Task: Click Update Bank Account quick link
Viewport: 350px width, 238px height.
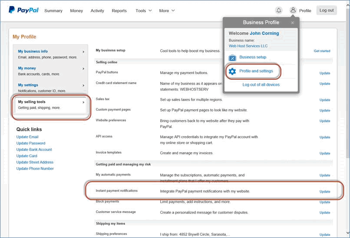Action: pyautogui.click(x=34, y=150)
